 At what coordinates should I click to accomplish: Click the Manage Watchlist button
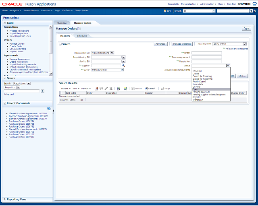[x=182, y=44]
